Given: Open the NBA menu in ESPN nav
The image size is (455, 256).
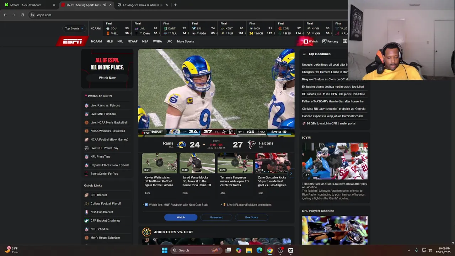Looking at the screenshot, I should (145, 41).
